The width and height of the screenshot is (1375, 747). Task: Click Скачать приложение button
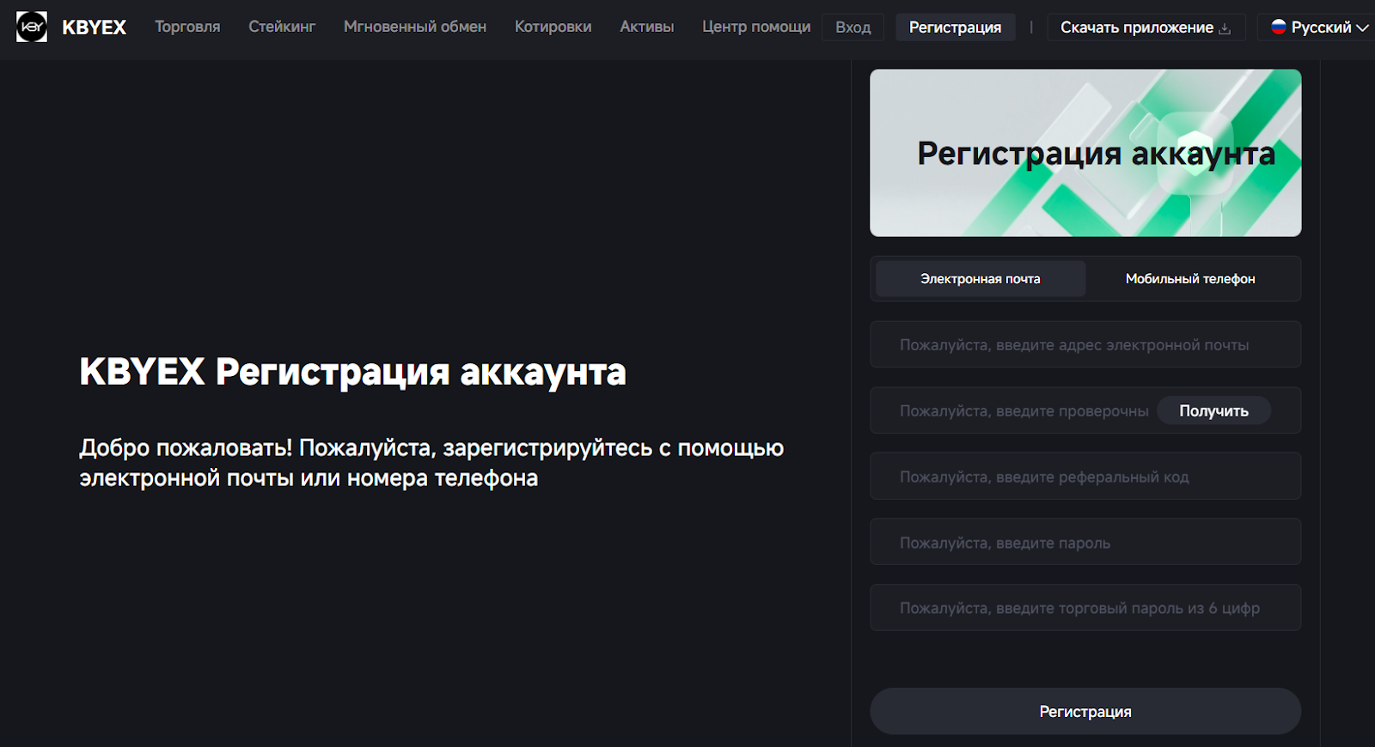point(1136,27)
